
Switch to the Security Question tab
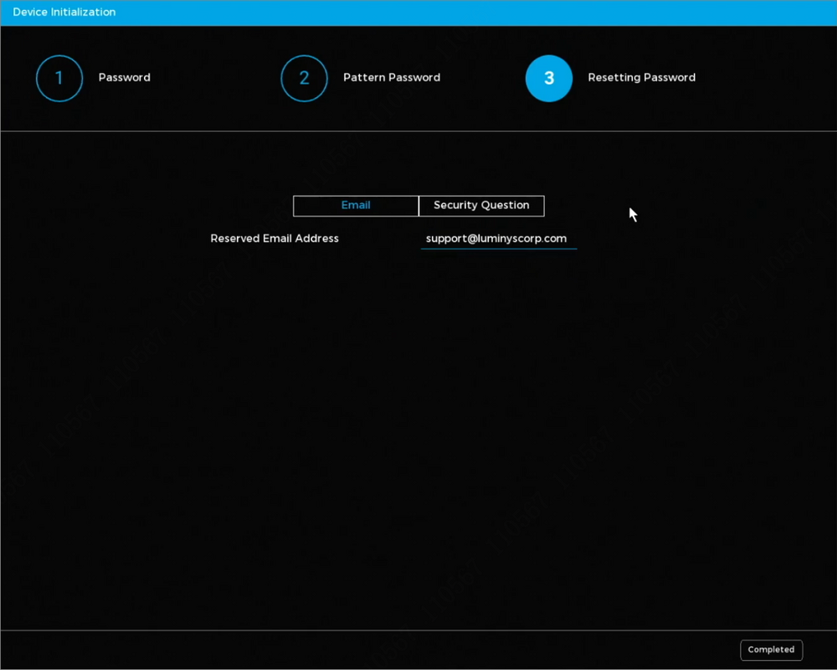481,206
